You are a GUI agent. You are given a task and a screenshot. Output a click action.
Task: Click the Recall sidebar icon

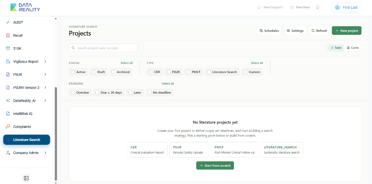click(8, 35)
